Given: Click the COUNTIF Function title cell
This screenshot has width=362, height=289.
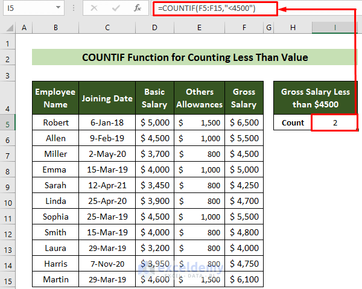Looking at the screenshot, I should coord(195,57).
